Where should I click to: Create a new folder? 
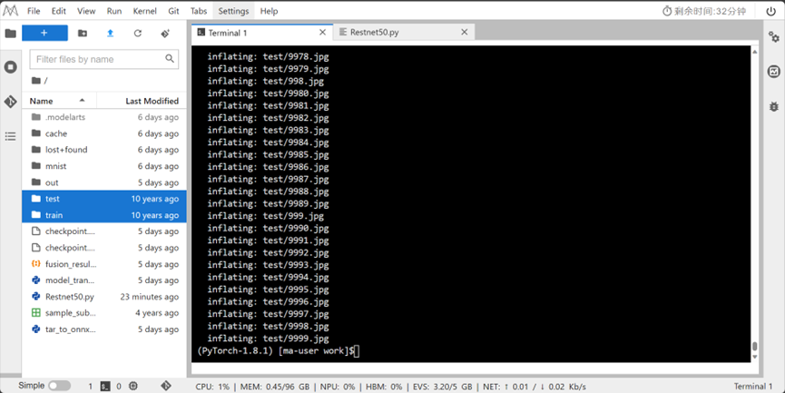pyautogui.click(x=83, y=33)
